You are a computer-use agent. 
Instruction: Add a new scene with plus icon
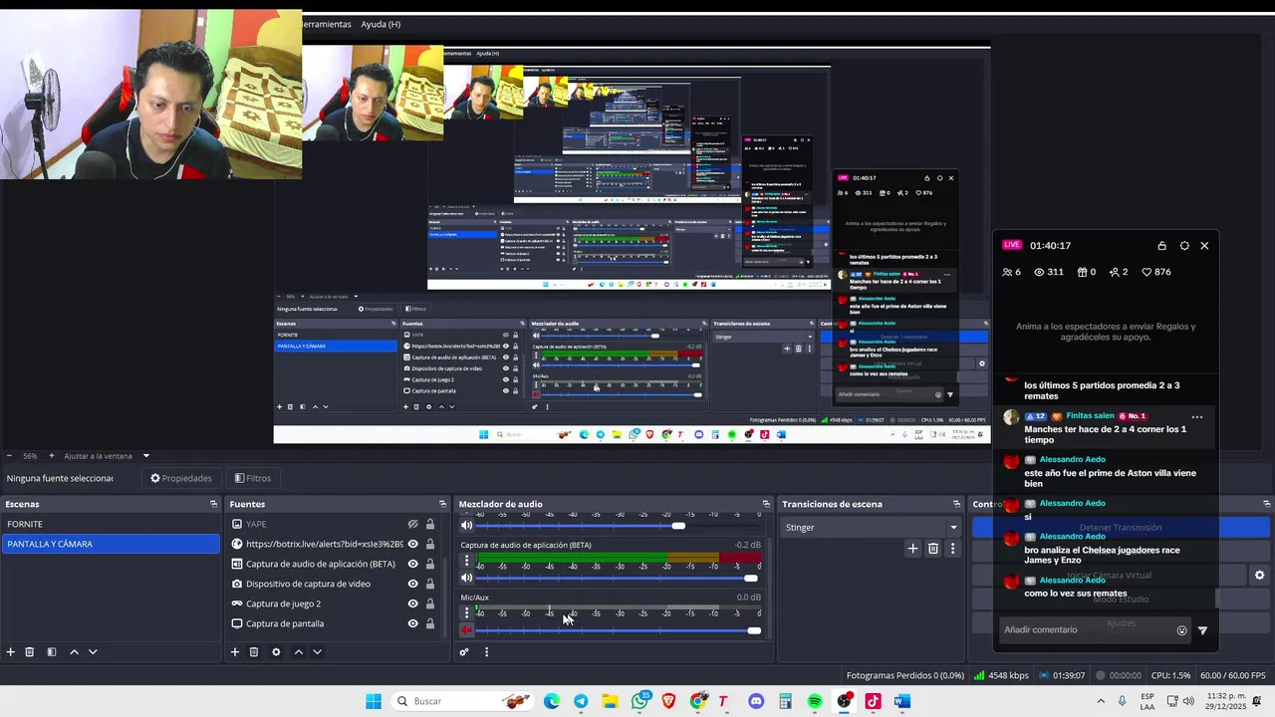point(11,652)
